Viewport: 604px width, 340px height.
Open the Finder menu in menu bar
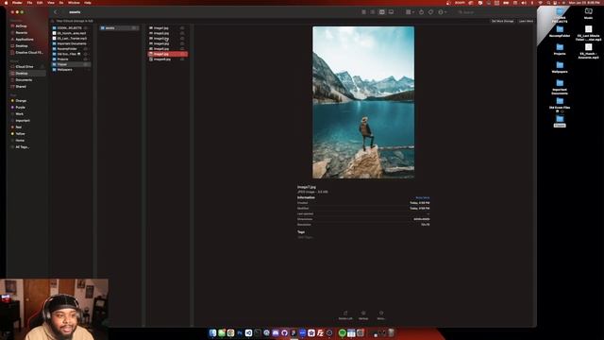(x=17, y=3)
